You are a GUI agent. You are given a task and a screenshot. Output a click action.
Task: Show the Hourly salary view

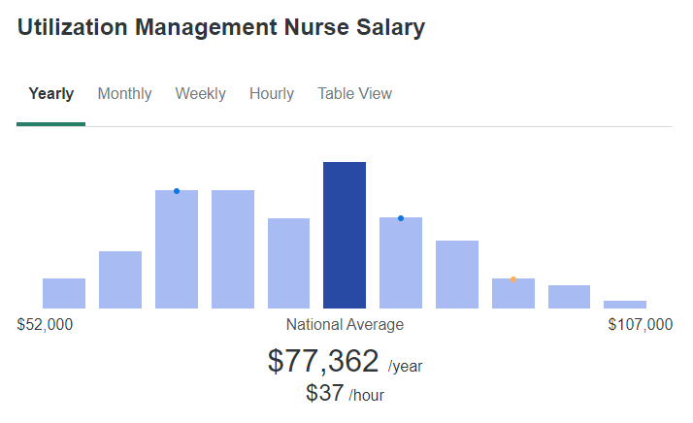(x=272, y=94)
